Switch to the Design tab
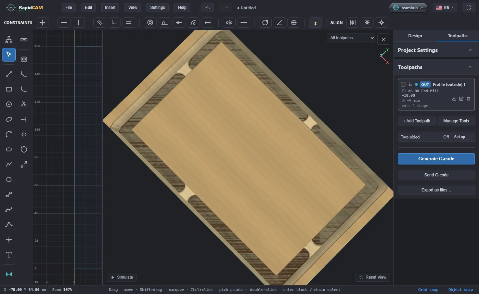 tap(415, 36)
